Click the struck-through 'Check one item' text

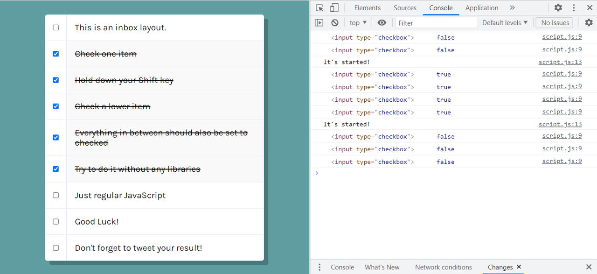[x=106, y=54]
